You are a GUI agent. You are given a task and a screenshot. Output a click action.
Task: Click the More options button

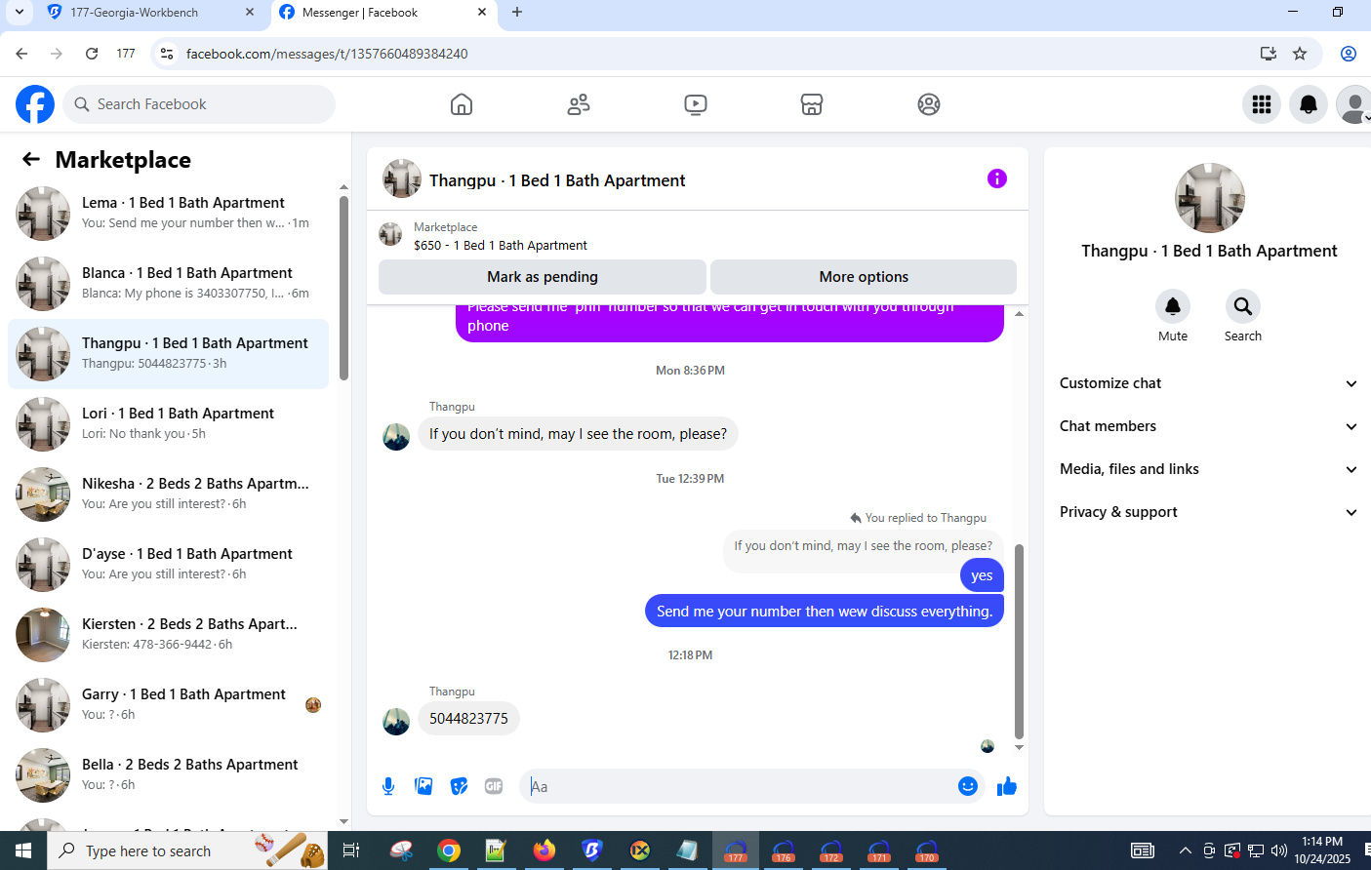coord(864,277)
